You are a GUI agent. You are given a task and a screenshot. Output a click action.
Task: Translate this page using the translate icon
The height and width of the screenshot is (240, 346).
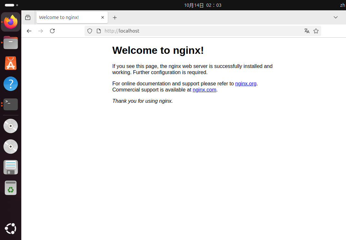click(307, 31)
